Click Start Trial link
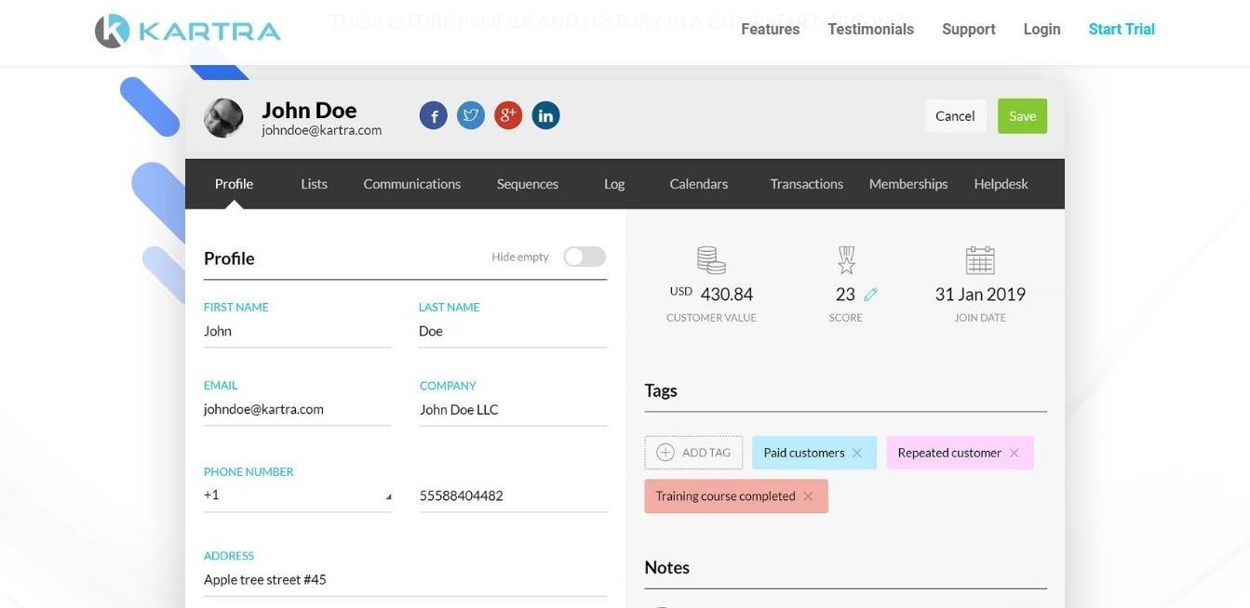The height and width of the screenshot is (608, 1250). [x=1122, y=30]
